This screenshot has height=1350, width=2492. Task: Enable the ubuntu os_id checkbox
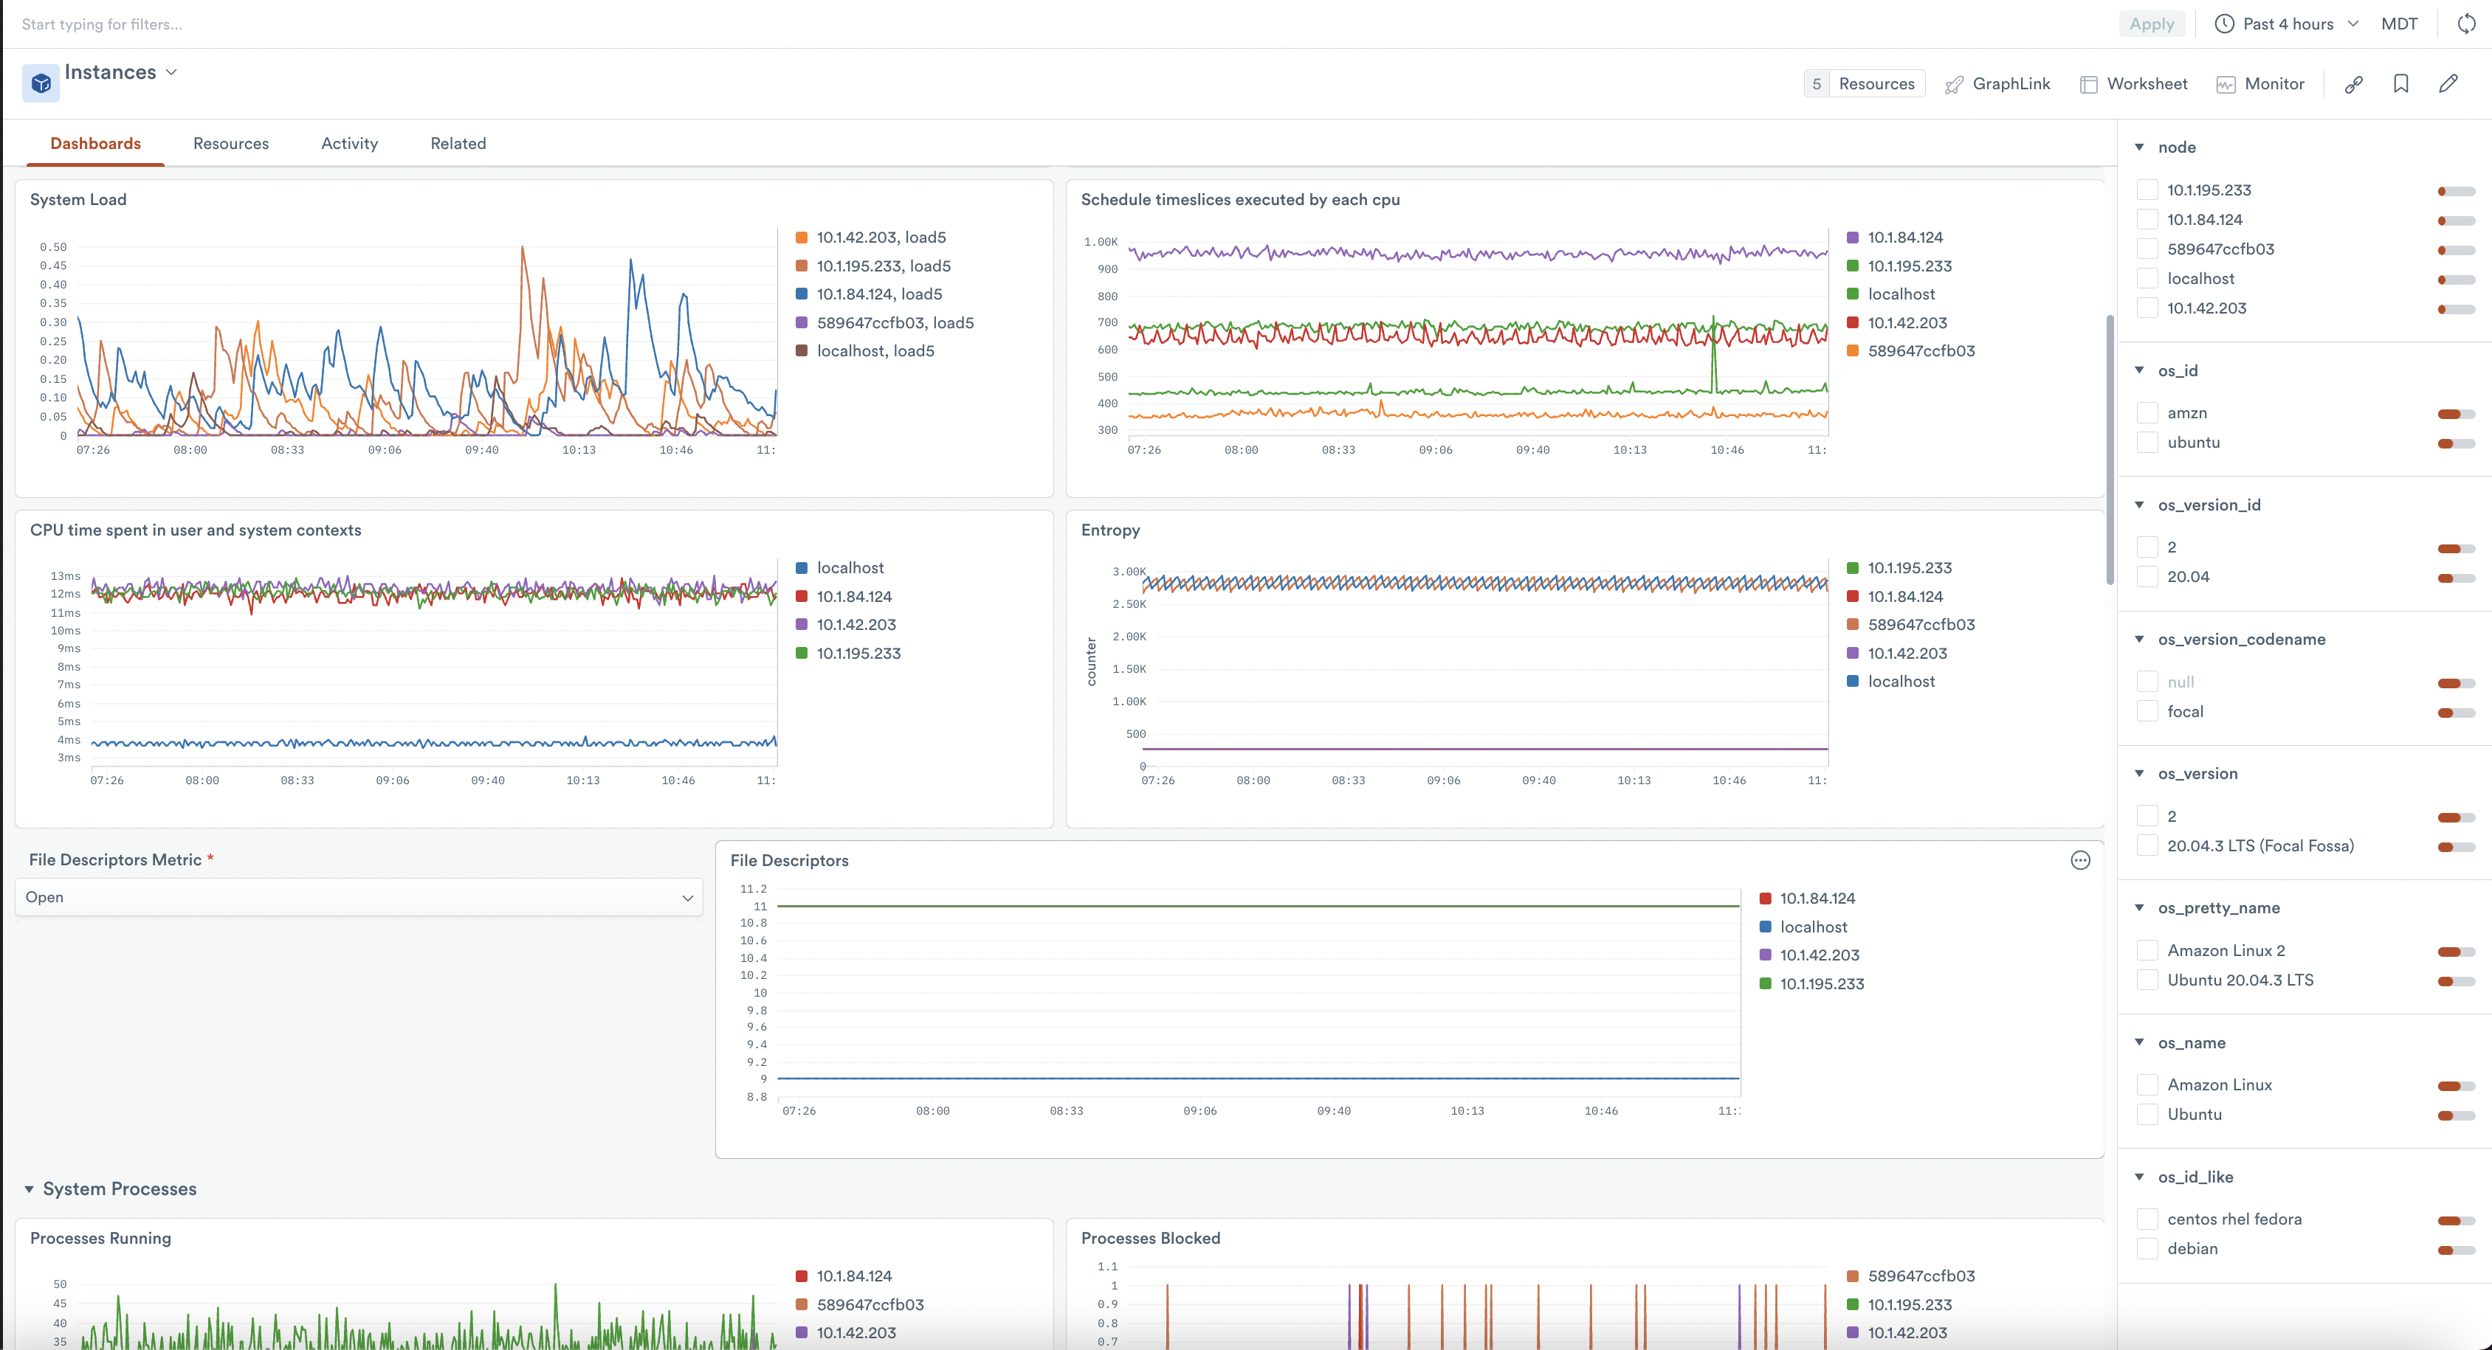(2147, 443)
